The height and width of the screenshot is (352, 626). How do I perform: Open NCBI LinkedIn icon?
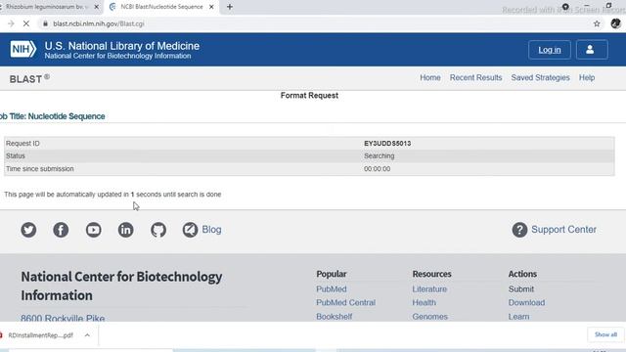click(126, 230)
